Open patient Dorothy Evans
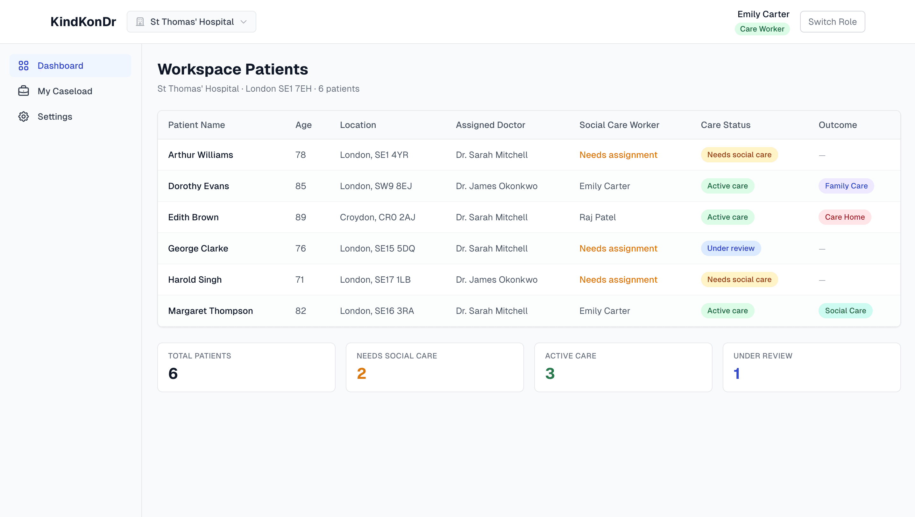 pos(199,186)
